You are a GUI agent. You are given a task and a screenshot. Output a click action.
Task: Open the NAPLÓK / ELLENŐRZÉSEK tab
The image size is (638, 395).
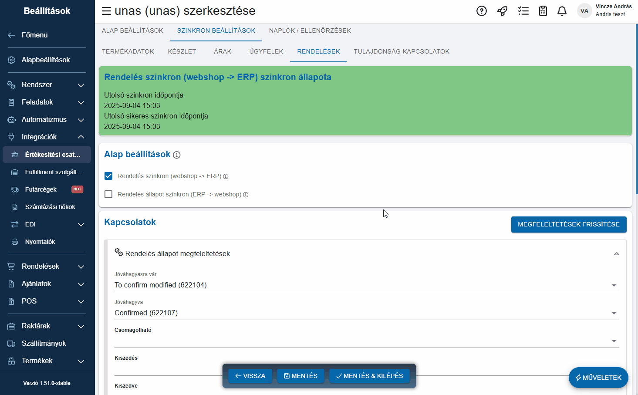[x=310, y=30]
